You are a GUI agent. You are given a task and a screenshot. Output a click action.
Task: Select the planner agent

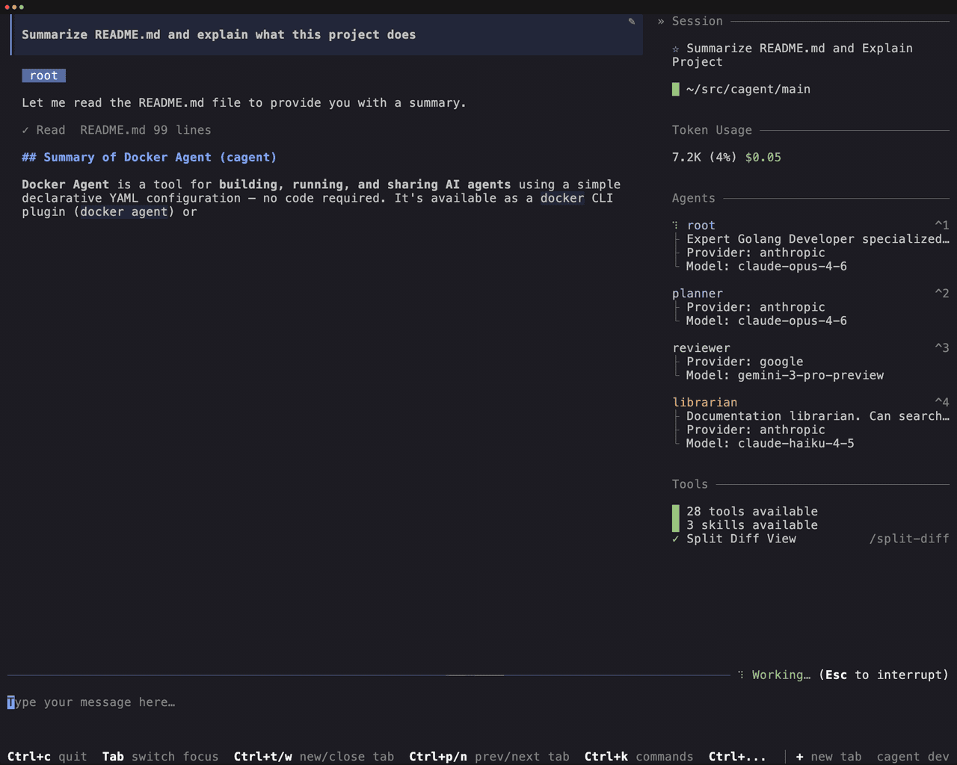point(697,294)
